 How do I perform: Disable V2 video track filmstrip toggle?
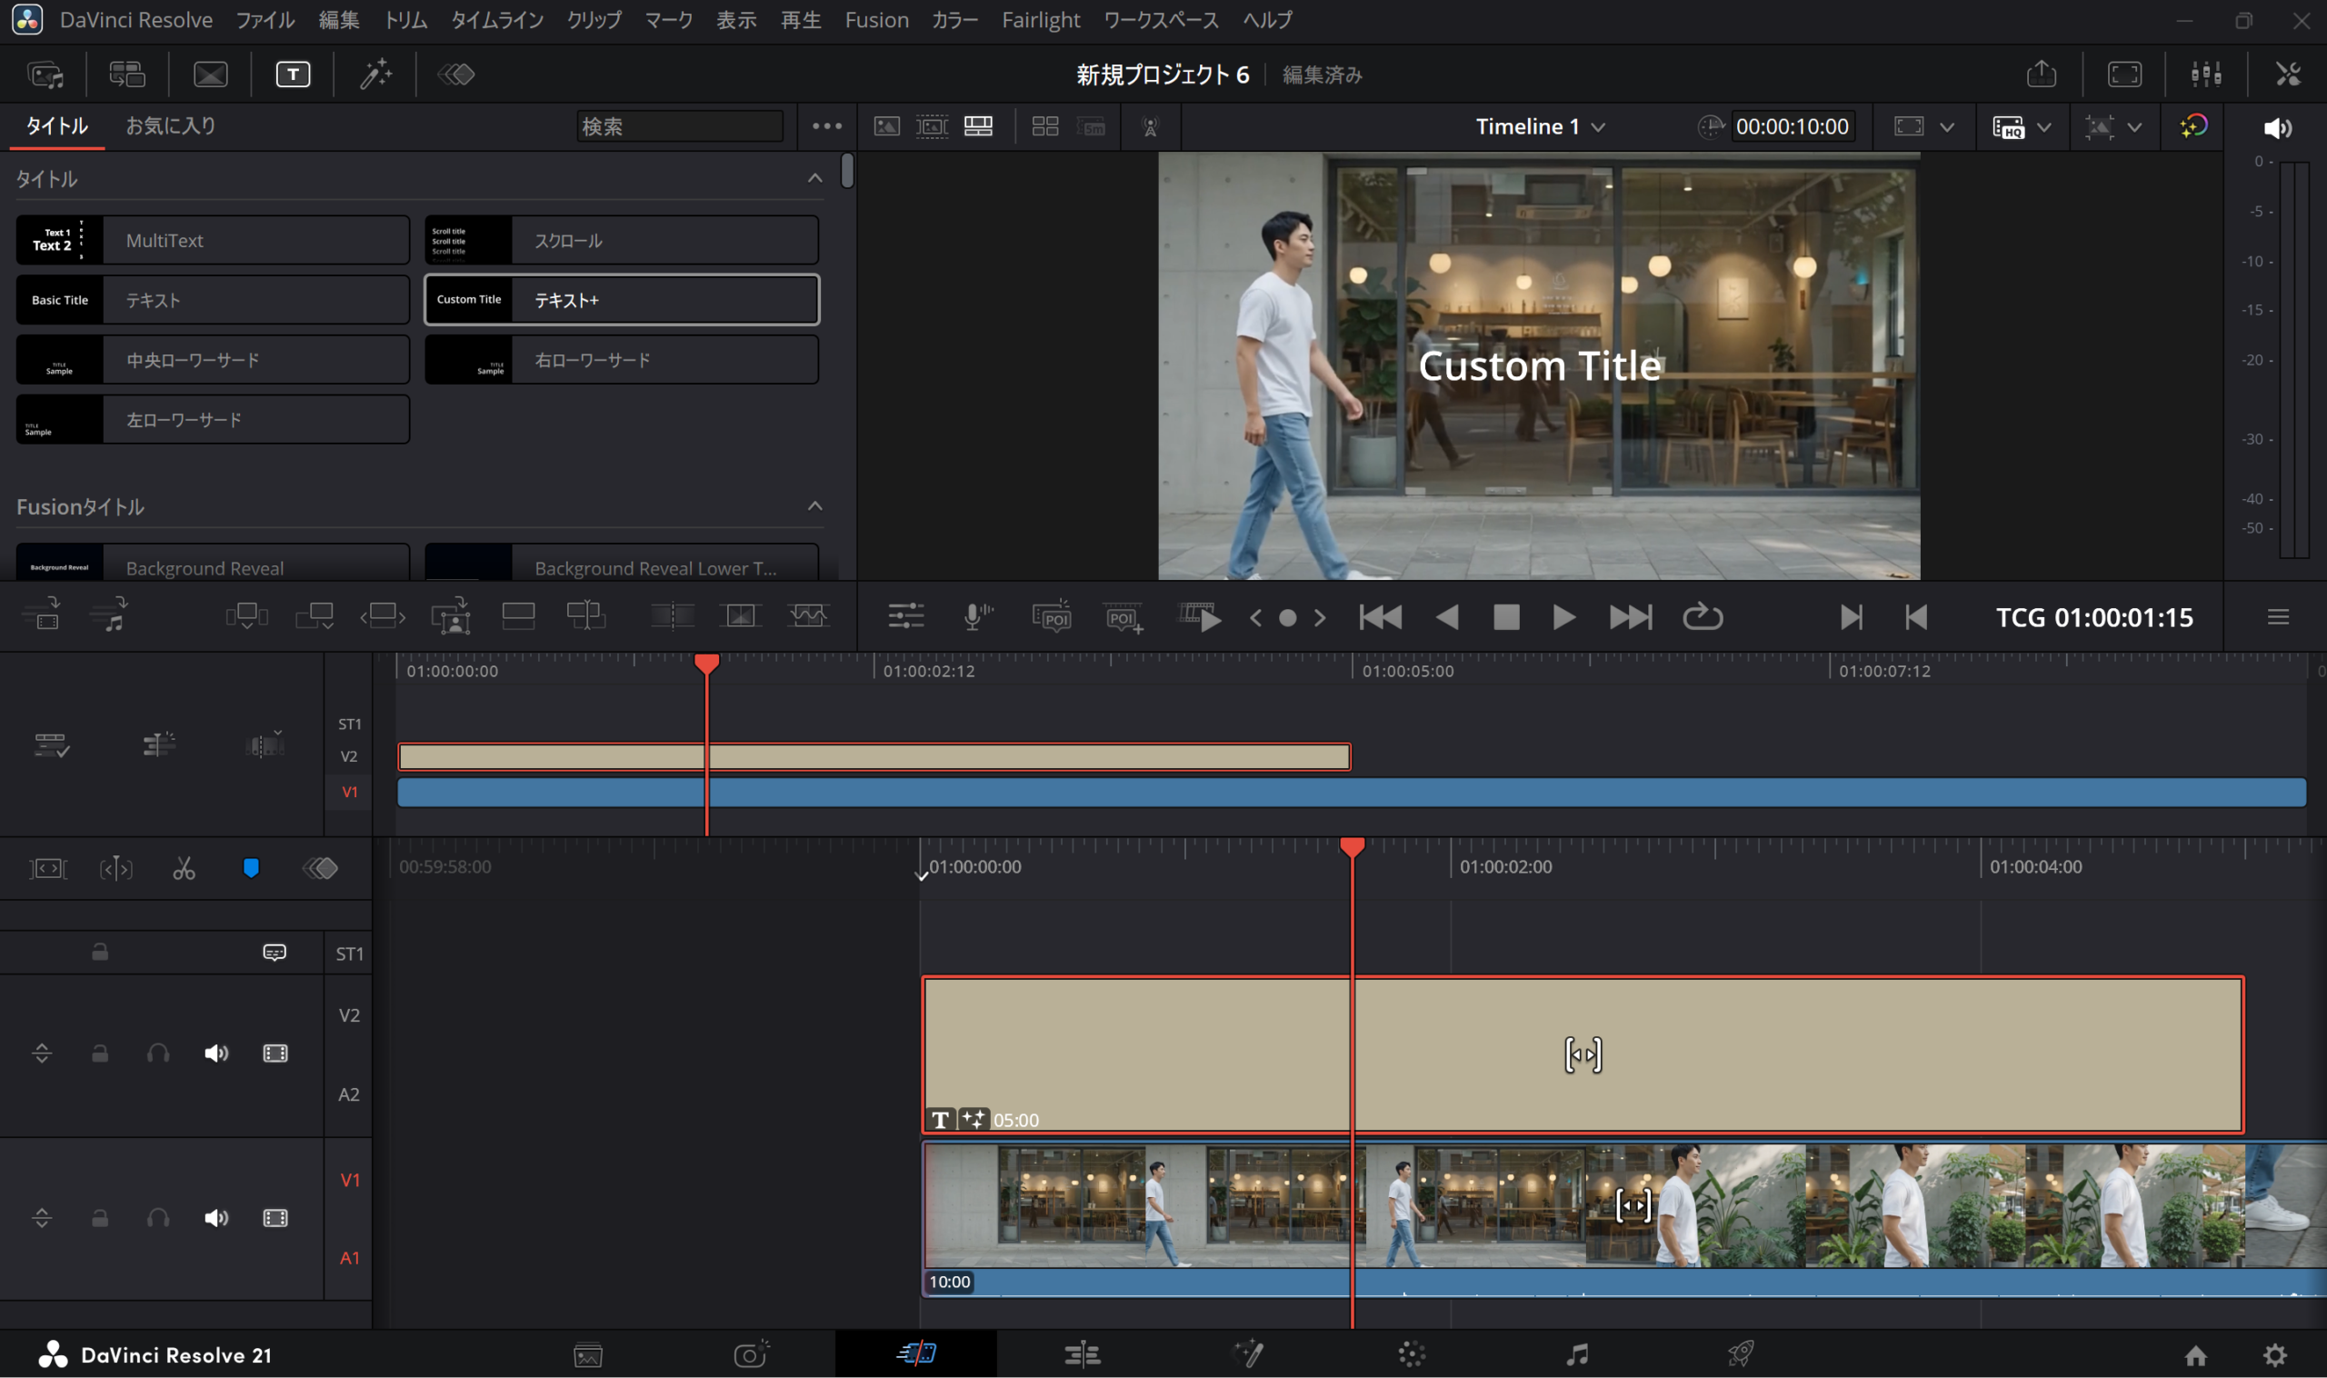(x=275, y=1053)
